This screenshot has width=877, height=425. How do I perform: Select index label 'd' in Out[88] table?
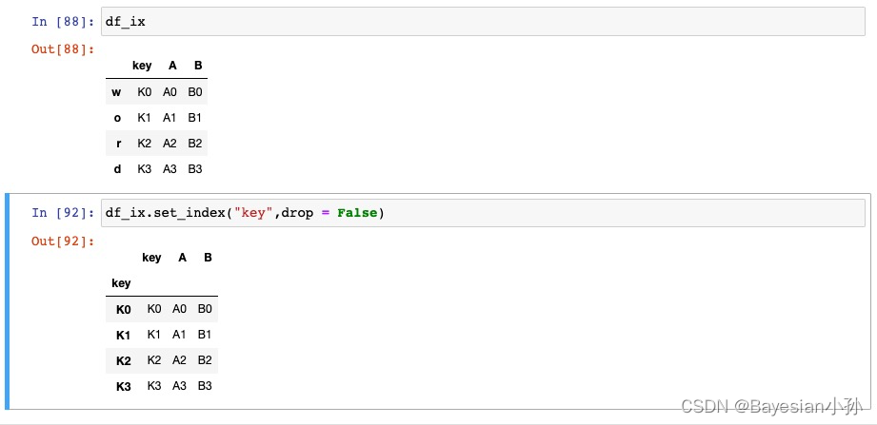click(x=117, y=169)
